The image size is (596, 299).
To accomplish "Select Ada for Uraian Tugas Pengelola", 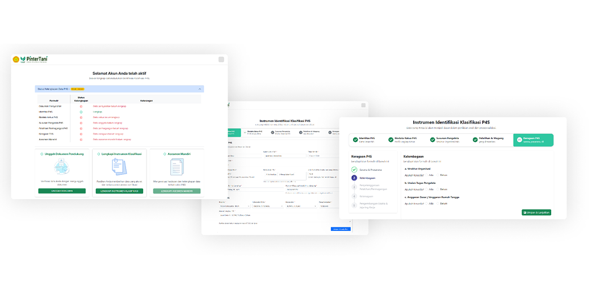I will pyautogui.click(x=427, y=189).
